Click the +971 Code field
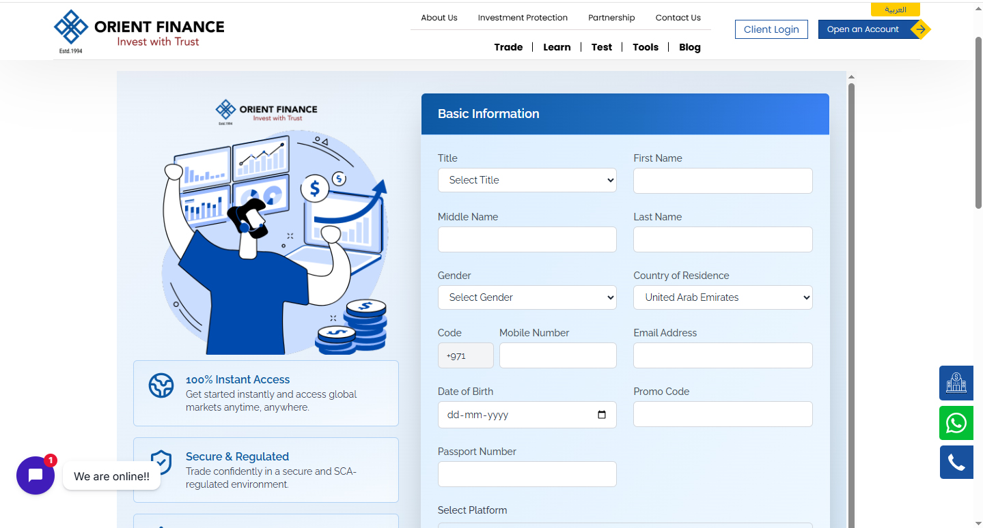Screen dimensions: 983x528 click(x=466, y=355)
